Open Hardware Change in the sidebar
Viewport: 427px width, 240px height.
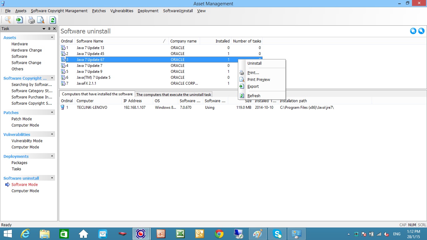pos(27,50)
